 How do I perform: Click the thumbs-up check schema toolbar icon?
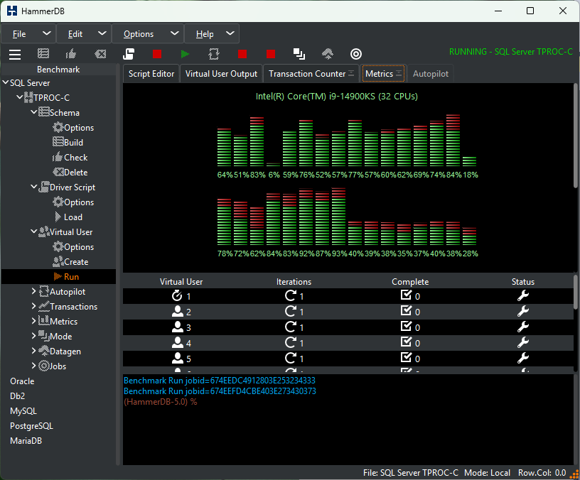71,54
